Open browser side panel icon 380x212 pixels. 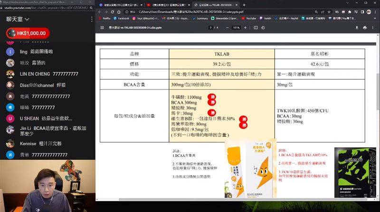pyautogui.click(x=362, y=11)
